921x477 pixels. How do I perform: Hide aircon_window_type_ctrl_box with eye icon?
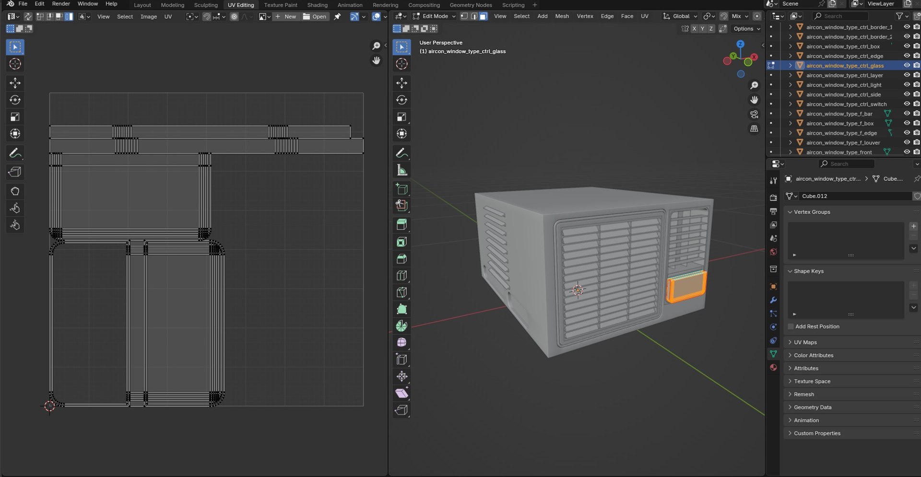click(907, 46)
